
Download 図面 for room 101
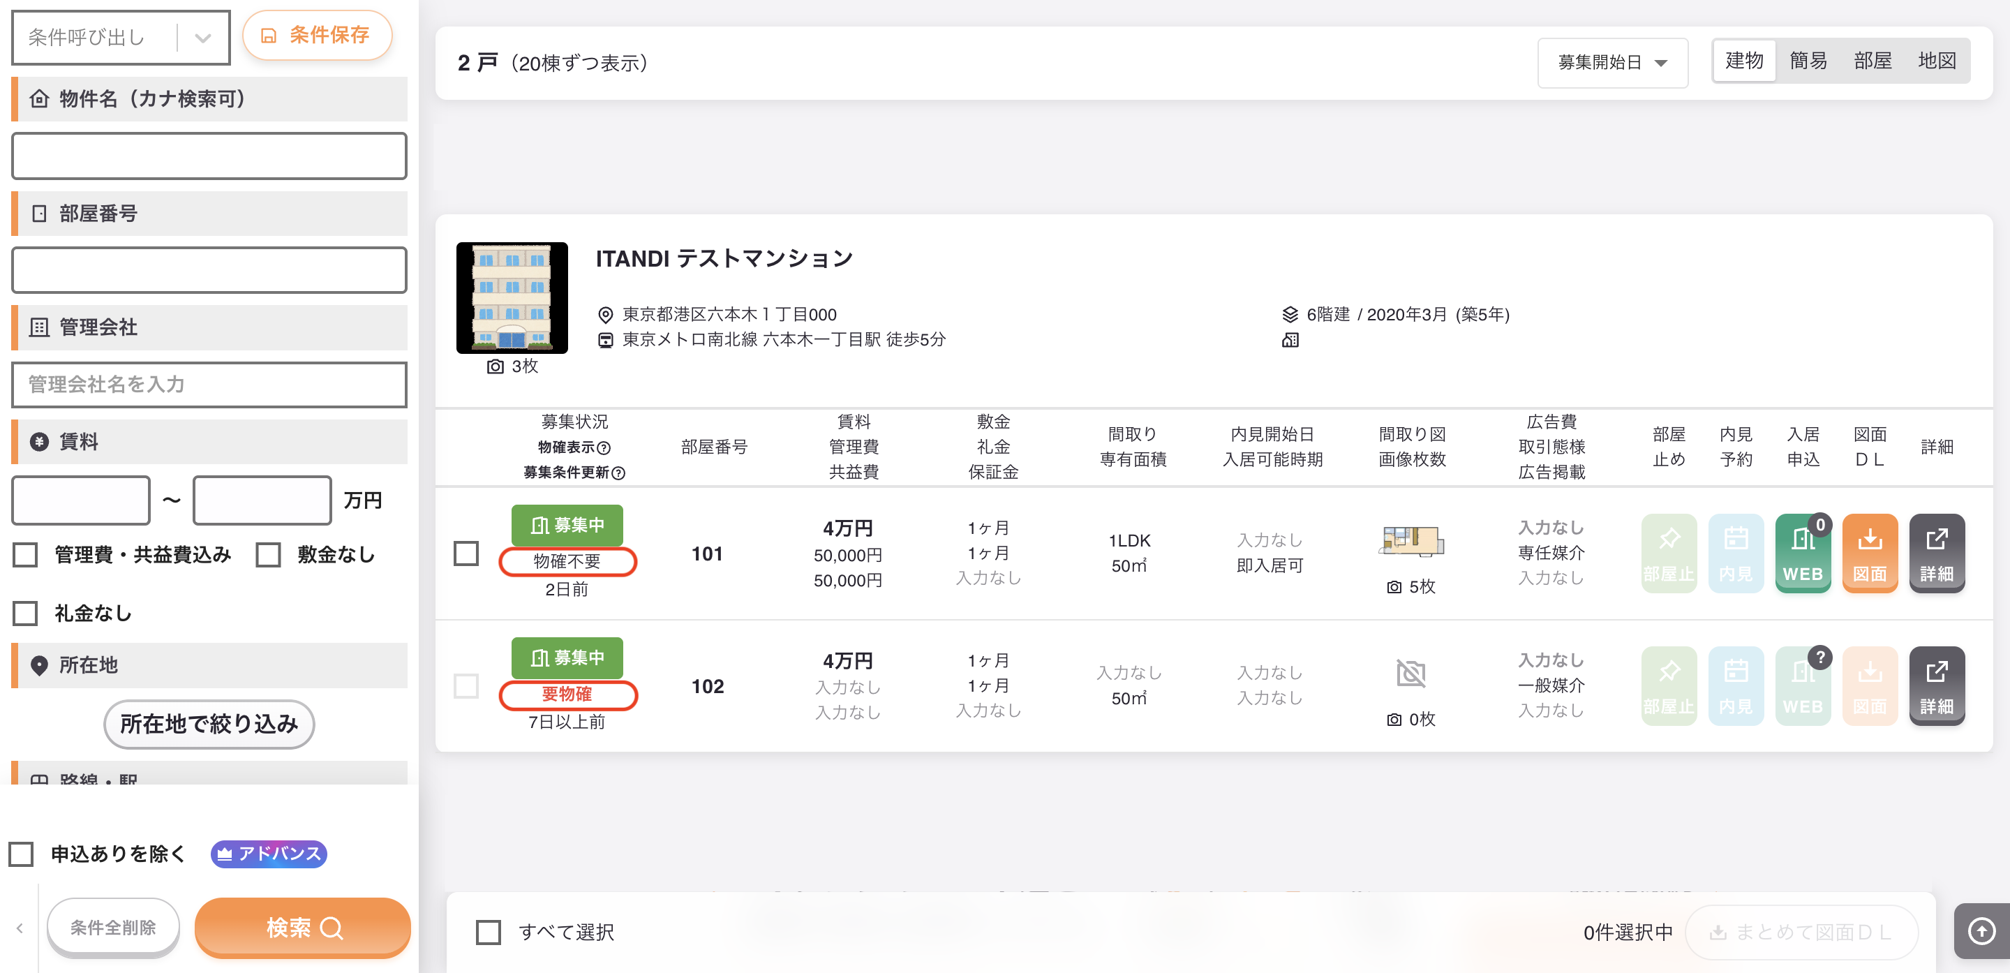[x=1870, y=554]
